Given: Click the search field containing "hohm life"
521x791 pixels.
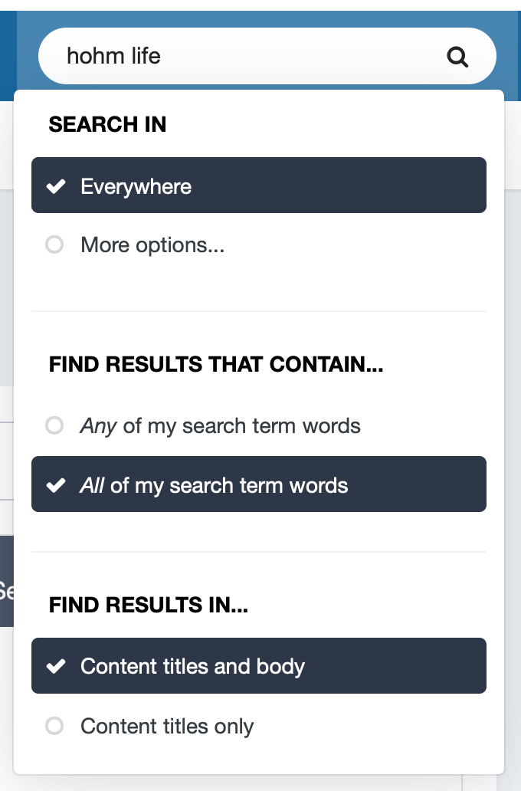Looking at the screenshot, I should click(x=245, y=56).
